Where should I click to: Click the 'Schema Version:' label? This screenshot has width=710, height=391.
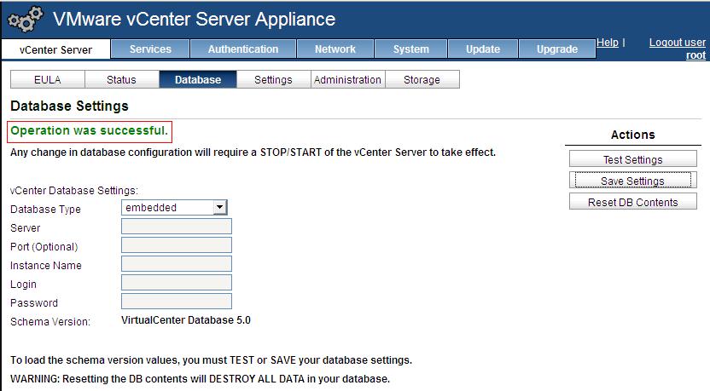(x=50, y=322)
